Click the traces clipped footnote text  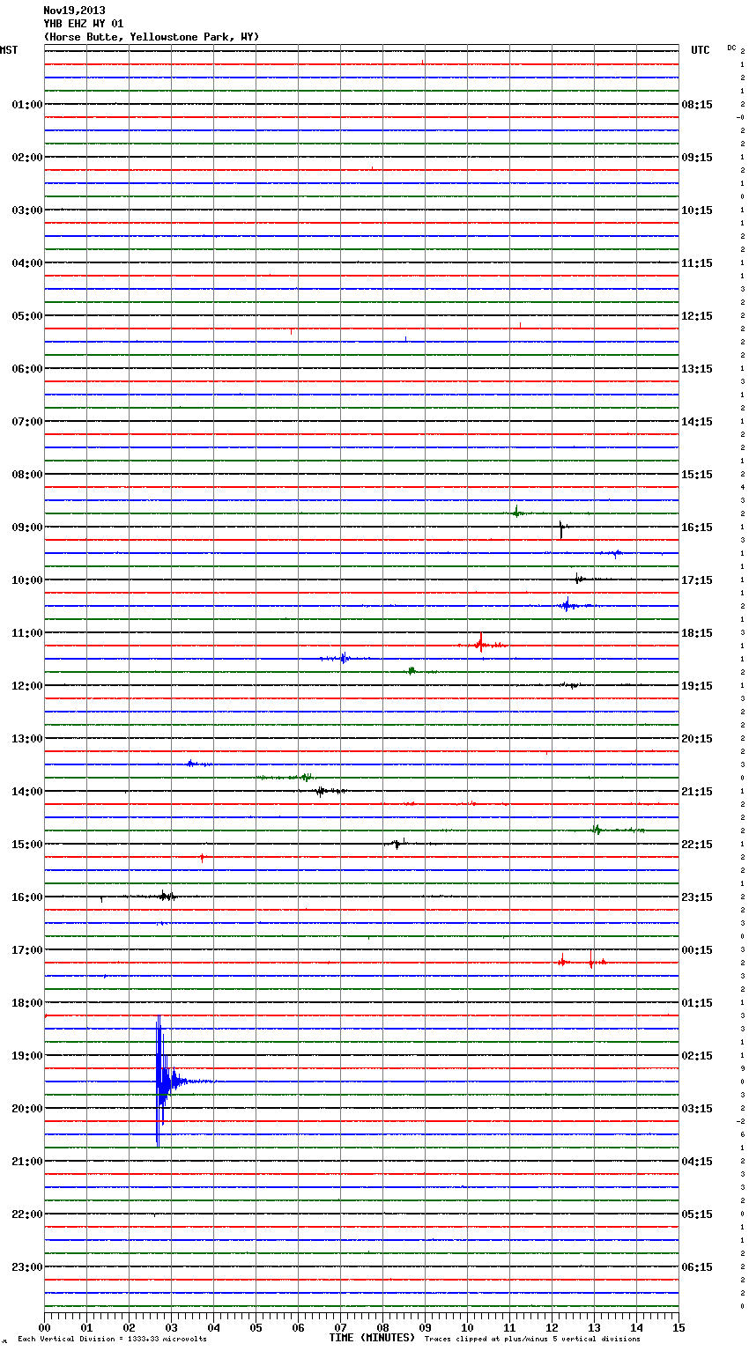532,1339
